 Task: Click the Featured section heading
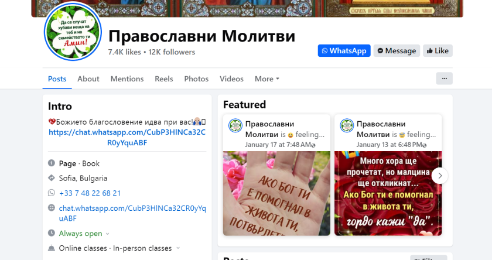[x=244, y=104]
